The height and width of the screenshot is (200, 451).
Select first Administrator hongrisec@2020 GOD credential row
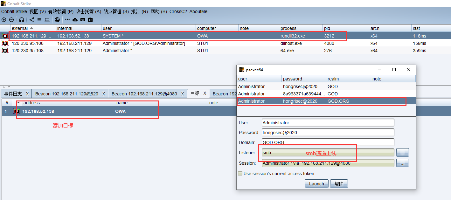click(x=326, y=86)
